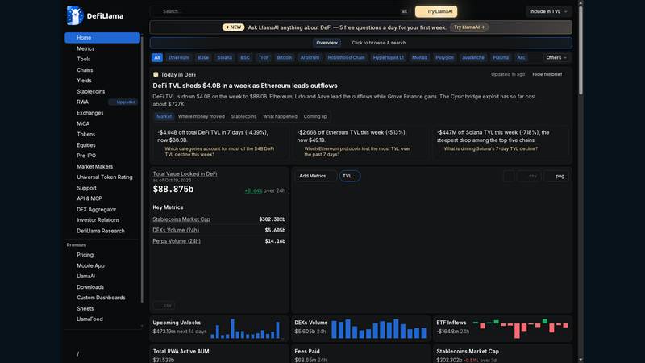Screen dimensions: 645x363
Task: Select the Overview tab
Action: click(x=327, y=43)
